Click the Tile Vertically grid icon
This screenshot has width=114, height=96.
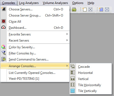(73, 91)
